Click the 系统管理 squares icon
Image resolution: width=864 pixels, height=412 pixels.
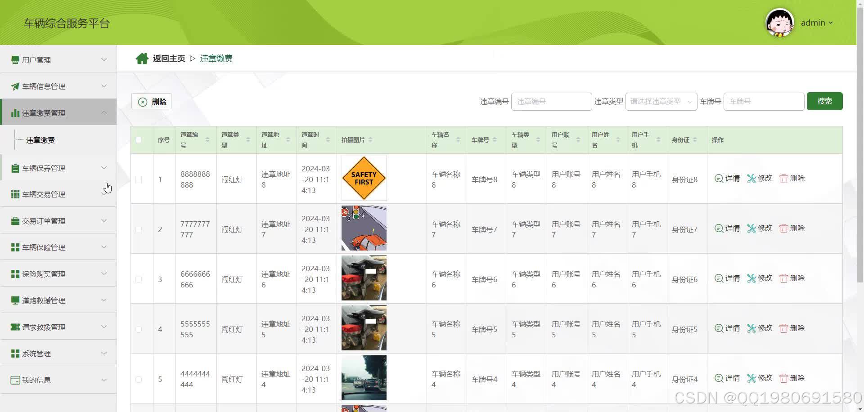(15, 354)
